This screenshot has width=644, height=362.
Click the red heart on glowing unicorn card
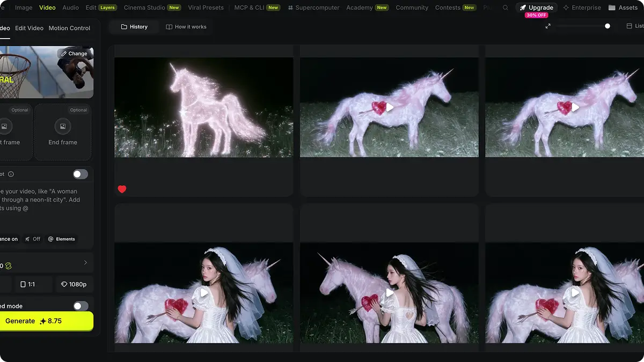point(122,189)
